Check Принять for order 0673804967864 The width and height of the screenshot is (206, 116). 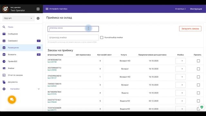(x=198, y=93)
